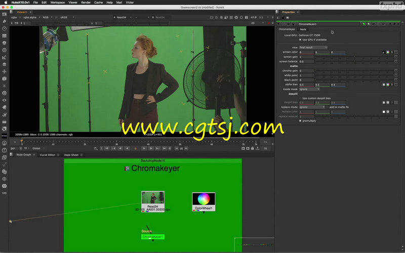
Task: Toggle Use GPU if available checkbox
Action: click(x=300, y=40)
